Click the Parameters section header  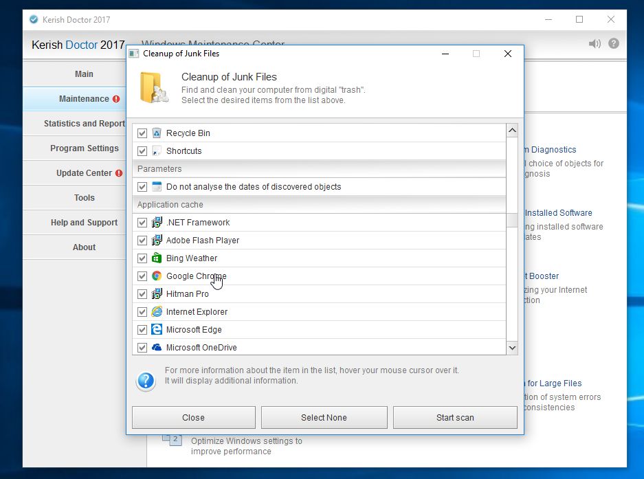pyautogui.click(x=319, y=169)
